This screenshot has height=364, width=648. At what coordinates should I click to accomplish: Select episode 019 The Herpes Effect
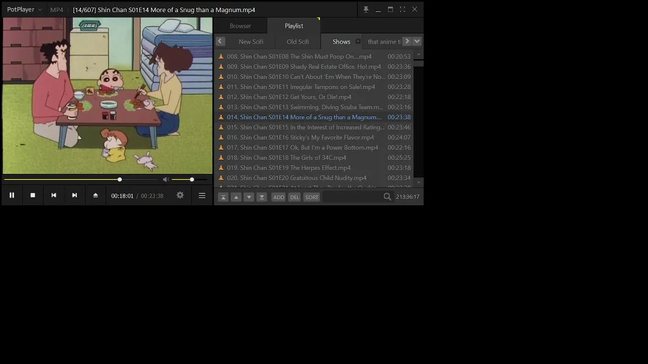click(314, 168)
